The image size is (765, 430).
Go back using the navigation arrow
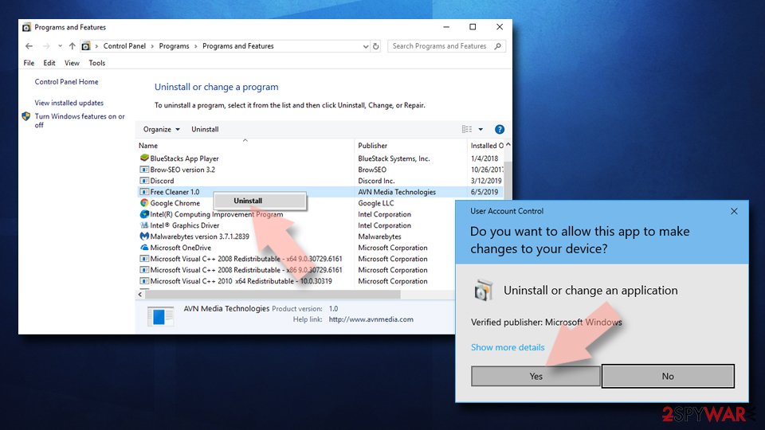[29, 46]
